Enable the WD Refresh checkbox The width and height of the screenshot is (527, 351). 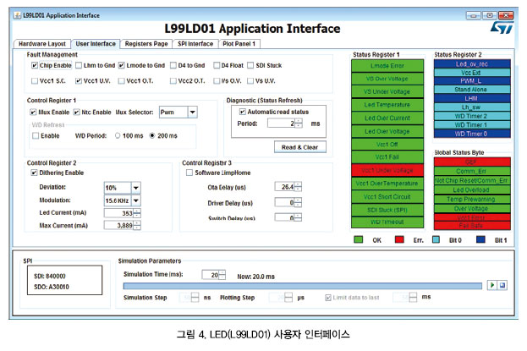pos(36,135)
